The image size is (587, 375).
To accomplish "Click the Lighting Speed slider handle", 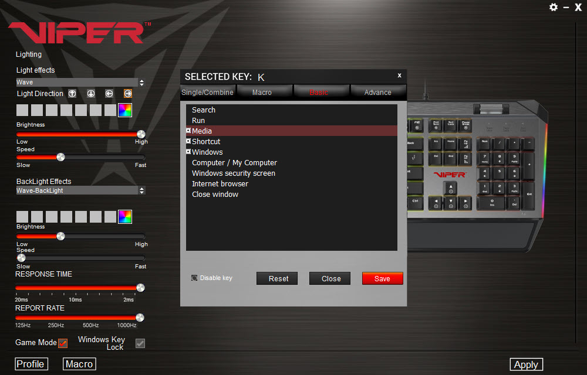I will pyautogui.click(x=60, y=157).
